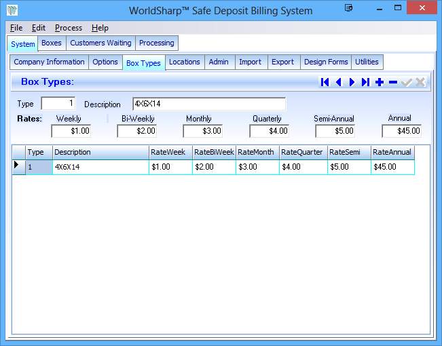Select the row indicator arrow in grid
This screenshot has width=442, height=346.
pos(19,167)
